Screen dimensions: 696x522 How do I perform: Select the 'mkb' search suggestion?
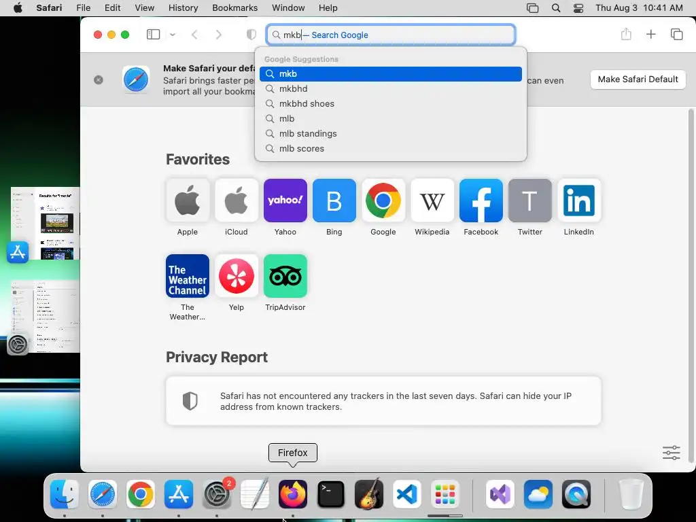point(391,73)
